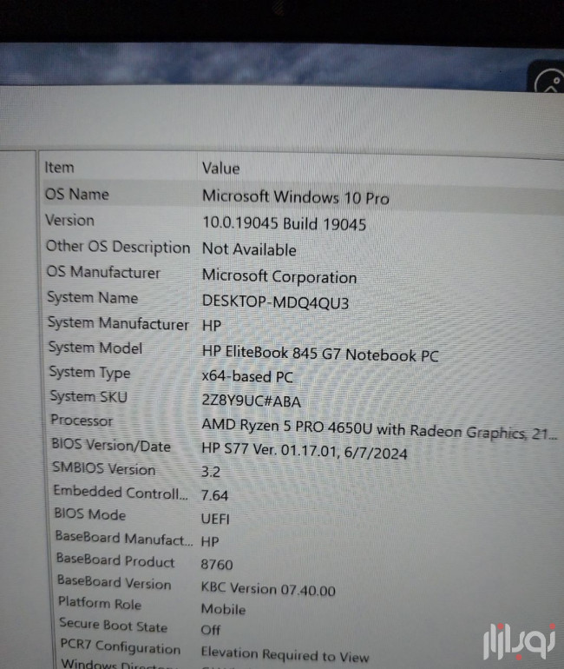Select the Version row
564x669 pixels.
click(x=69, y=221)
